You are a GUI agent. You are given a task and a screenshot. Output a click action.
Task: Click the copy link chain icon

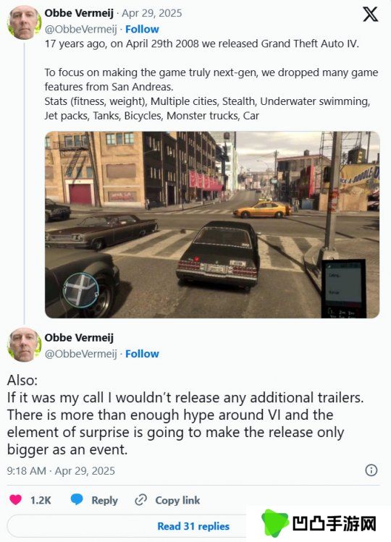click(x=140, y=500)
